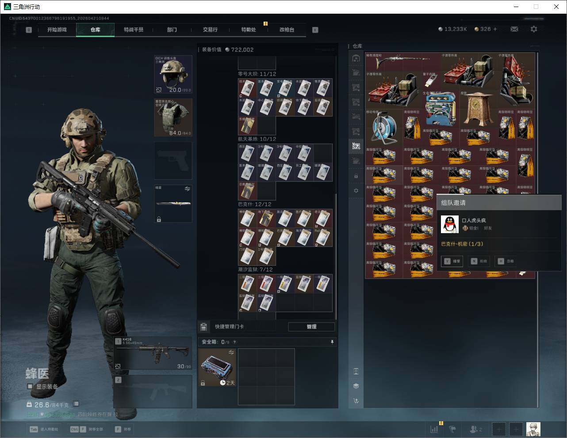Image resolution: width=567 pixels, height=438 pixels.
Task: Toggle the pin icon on the safe box header
Action: pos(332,342)
